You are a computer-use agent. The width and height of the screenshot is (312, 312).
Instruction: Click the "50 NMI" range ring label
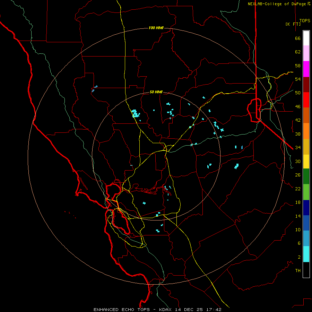(x=156, y=92)
